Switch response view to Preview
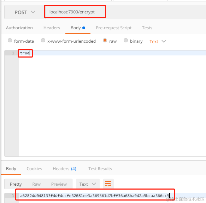Screen dimensions: 206x203 tap(59, 184)
